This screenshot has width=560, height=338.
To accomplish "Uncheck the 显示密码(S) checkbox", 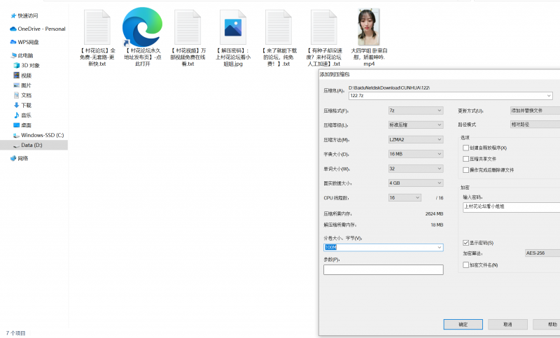I will coord(466,242).
